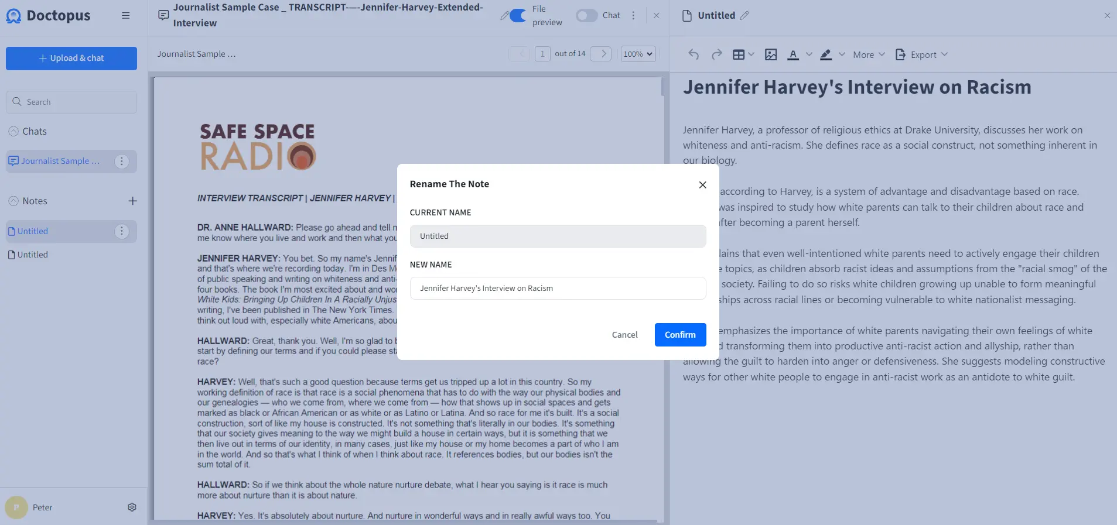Open options menu for Journalist Sample chat
The width and height of the screenshot is (1117, 525).
pos(121,162)
